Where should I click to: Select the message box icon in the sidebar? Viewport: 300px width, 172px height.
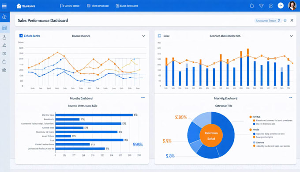click(4, 54)
